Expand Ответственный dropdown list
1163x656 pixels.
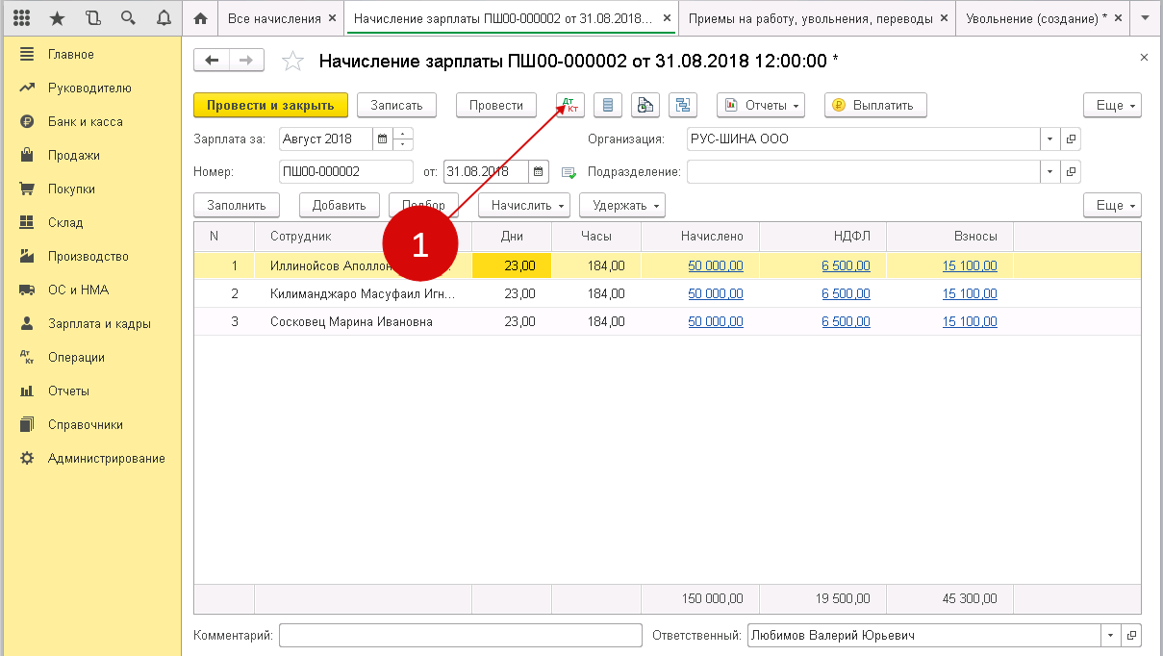click(x=1111, y=636)
